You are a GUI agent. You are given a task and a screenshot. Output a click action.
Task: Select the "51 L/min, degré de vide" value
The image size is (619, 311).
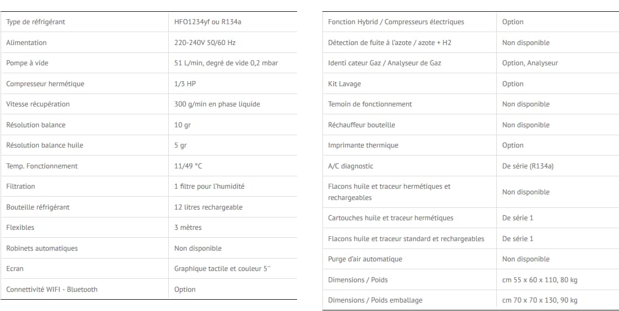pos(226,63)
